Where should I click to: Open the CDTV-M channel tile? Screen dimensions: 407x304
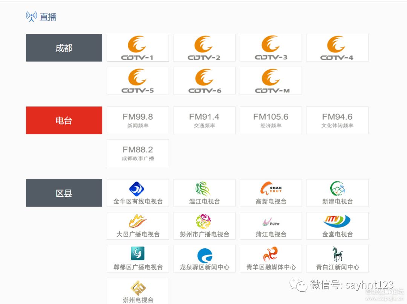pyautogui.click(x=271, y=81)
